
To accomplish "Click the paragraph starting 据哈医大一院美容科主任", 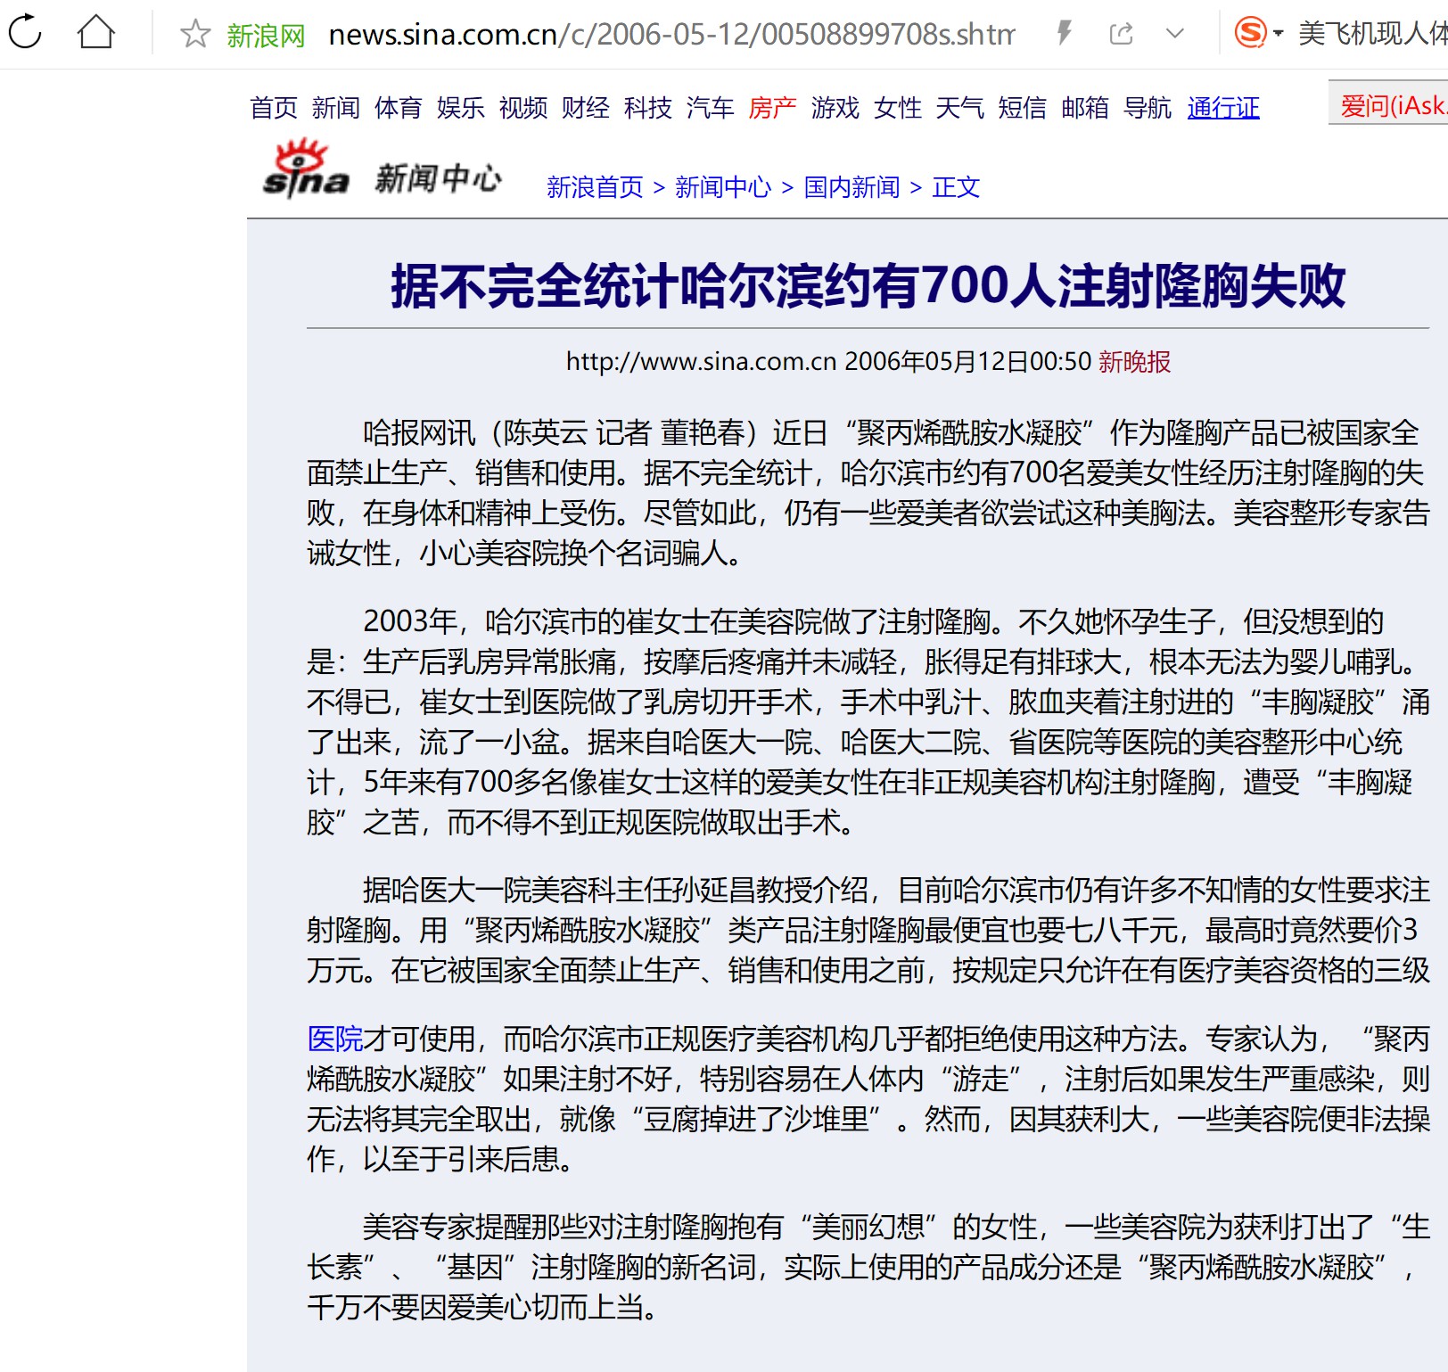I will (868, 930).
